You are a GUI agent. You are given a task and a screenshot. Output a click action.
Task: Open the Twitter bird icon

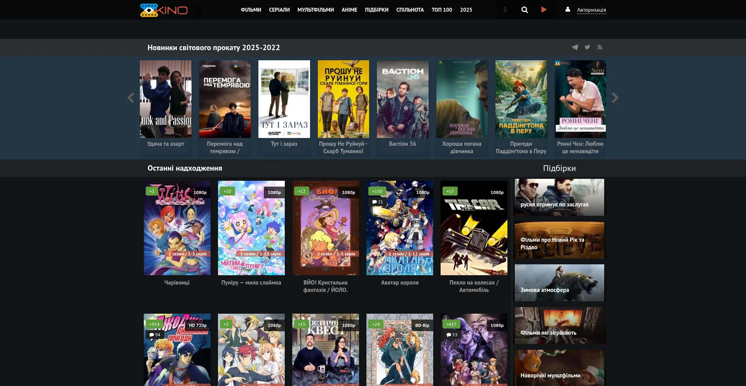click(x=587, y=47)
